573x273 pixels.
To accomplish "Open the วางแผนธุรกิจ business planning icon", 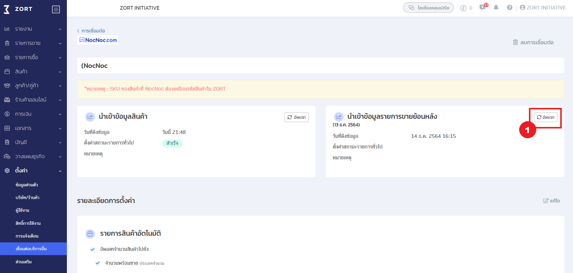I will point(7,156).
